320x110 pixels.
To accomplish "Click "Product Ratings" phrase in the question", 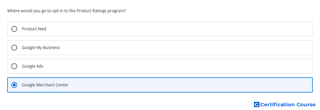I will click(91, 11).
